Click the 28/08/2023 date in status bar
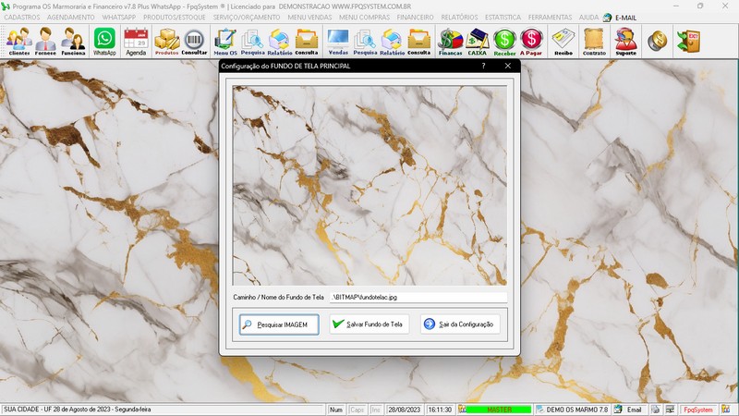Image resolution: width=739 pixels, height=416 pixels. 404,410
